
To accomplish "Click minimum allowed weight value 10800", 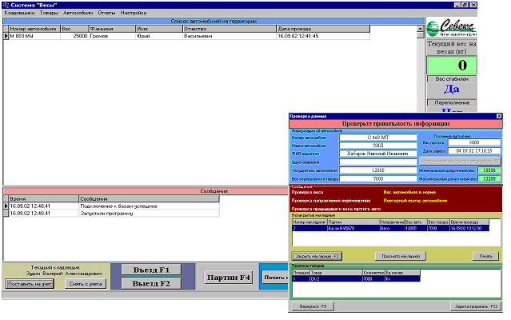I will (489, 170).
